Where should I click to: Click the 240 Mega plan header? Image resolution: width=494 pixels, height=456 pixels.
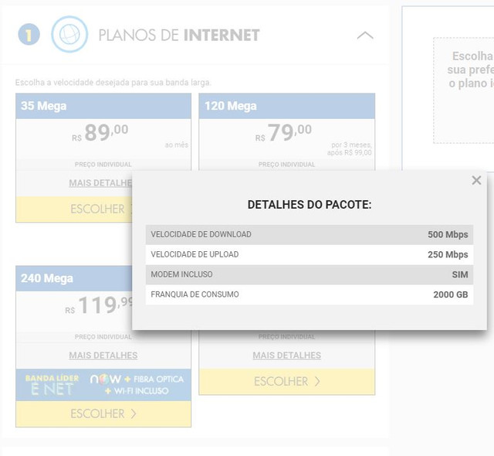[74, 278]
